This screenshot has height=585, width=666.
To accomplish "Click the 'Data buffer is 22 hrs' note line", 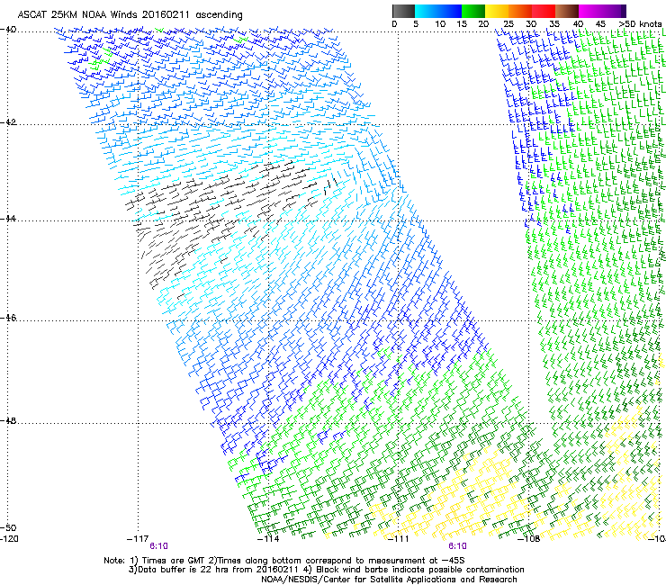I will 327,570.
